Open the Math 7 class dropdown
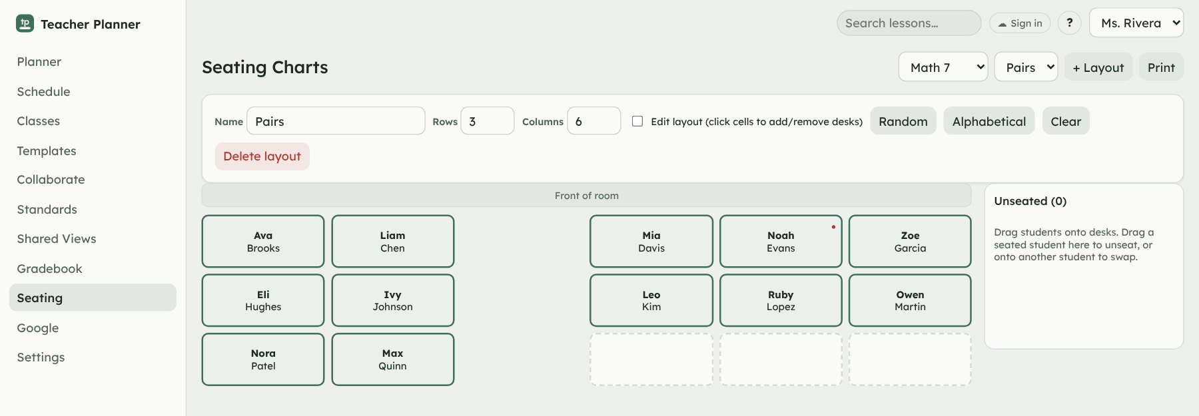The width and height of the screenshot is (1199, 416). point(943,67)
